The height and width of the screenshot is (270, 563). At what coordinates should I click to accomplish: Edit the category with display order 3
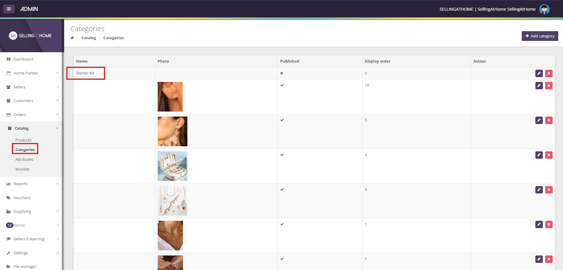(539, 190)
